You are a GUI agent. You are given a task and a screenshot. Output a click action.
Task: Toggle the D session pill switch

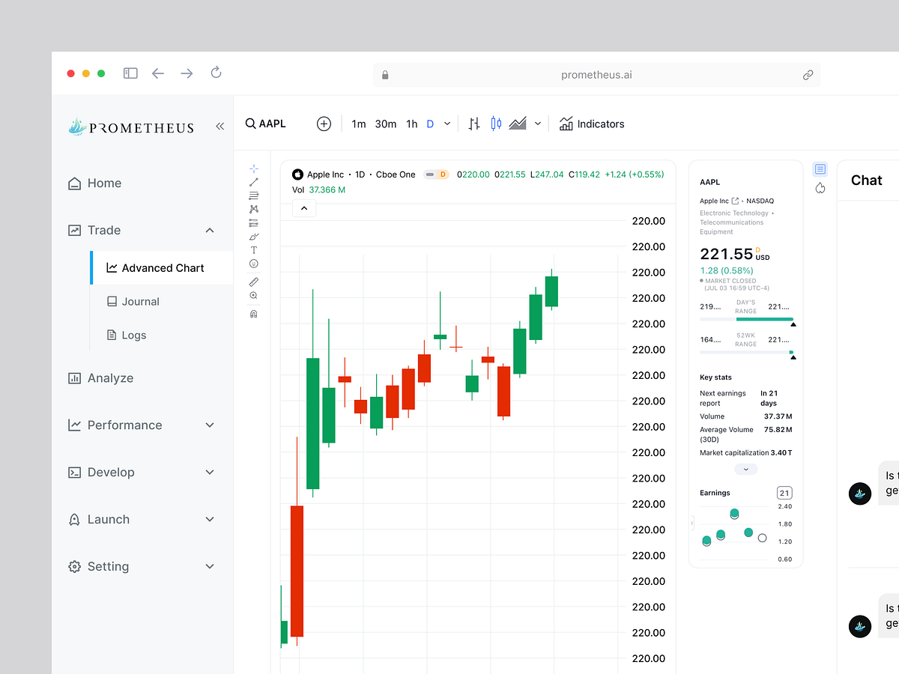436,174
